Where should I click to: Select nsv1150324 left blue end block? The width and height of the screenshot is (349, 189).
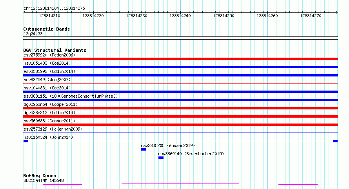tap(26, 141)
